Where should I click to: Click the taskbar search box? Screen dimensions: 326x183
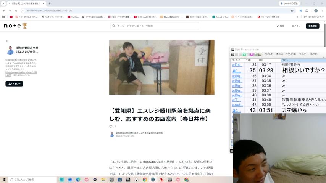pyautogui.click(x=33, y=180)
